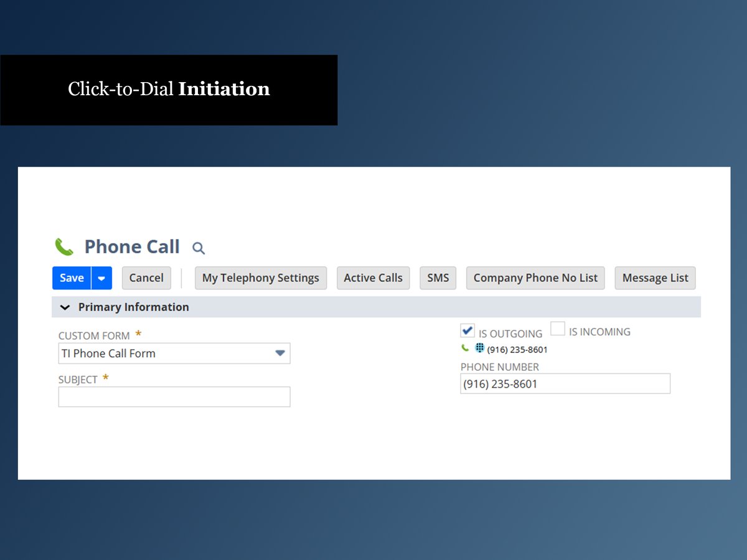The height and width of the screenshot is (560, 747).
Task: Dial the (916) 235-8601 click-to-dial link
Action: click(517, 350)
